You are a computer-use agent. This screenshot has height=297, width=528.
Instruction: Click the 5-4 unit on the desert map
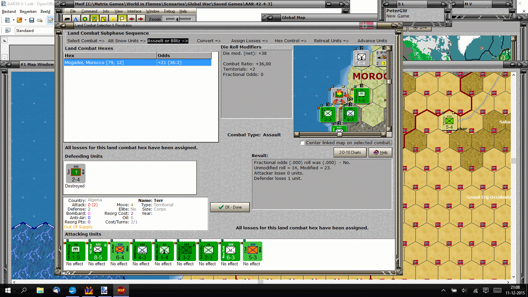[449, 122]
